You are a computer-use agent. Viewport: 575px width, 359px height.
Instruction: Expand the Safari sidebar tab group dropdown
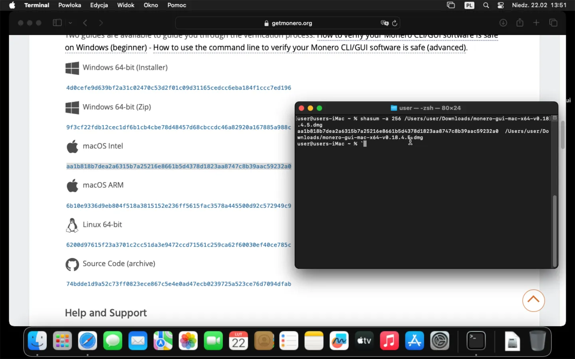(x=70, y=23)
